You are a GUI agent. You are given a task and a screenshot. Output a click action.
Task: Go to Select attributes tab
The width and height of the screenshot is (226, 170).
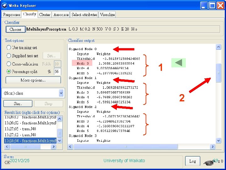(x=84, y=14)
